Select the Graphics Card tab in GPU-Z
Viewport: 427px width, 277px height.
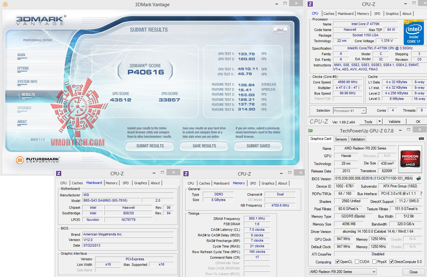[320, 139]
